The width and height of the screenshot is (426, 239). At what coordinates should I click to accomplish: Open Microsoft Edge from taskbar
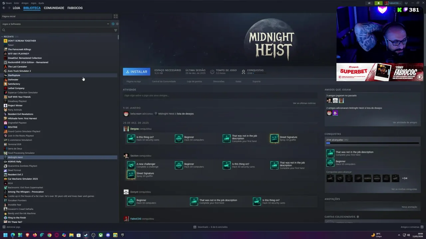pos(13,235)
